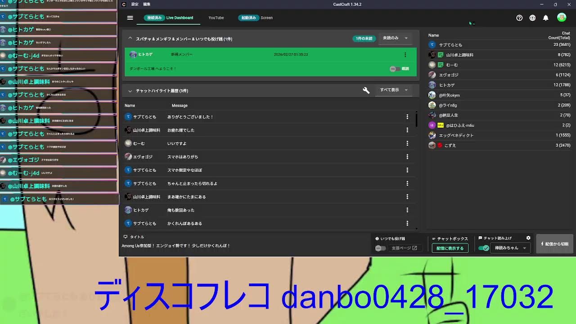Open the 設定 menu
576x324 pixels.
pos(135,4)
